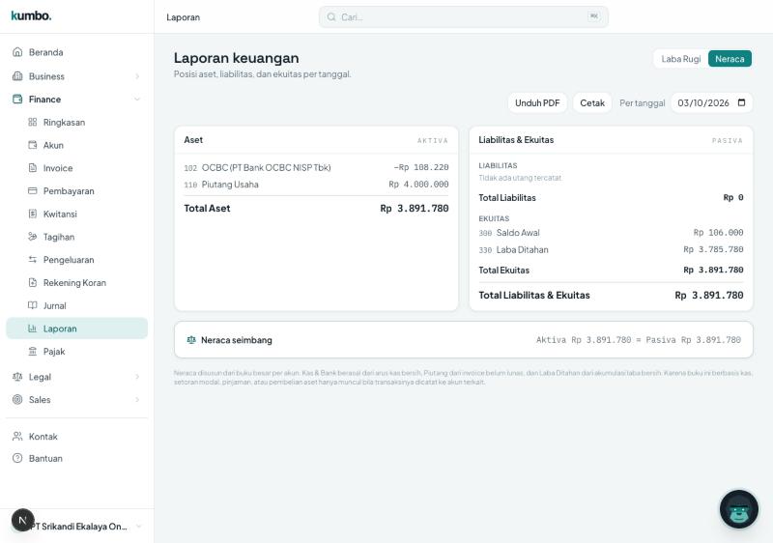Viewport: 773px width, 543px height.
Task: Open Ringkasan in the Finance menu
Action: pos(77,122)
